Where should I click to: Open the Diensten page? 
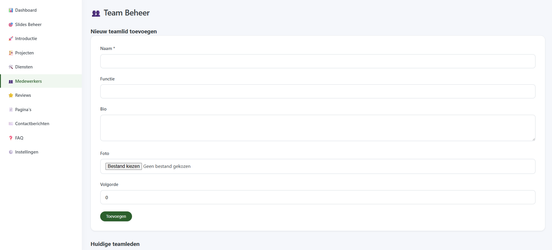41,67
